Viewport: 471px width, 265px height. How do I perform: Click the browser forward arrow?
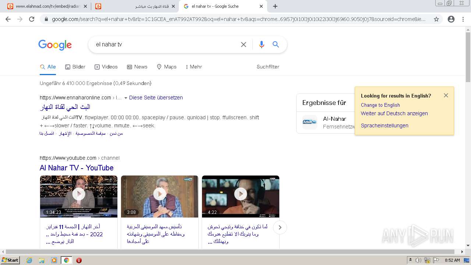click(x=20, y=19)
